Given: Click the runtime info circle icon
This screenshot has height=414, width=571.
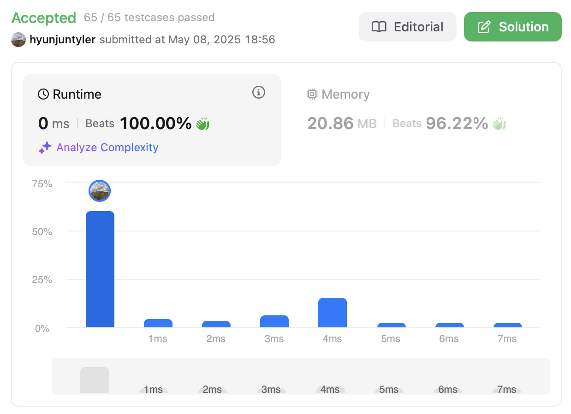Looking at the screenshot, I should point(259,92).
